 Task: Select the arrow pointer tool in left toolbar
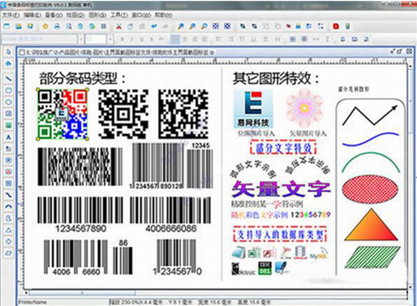[x=8, y=52]
